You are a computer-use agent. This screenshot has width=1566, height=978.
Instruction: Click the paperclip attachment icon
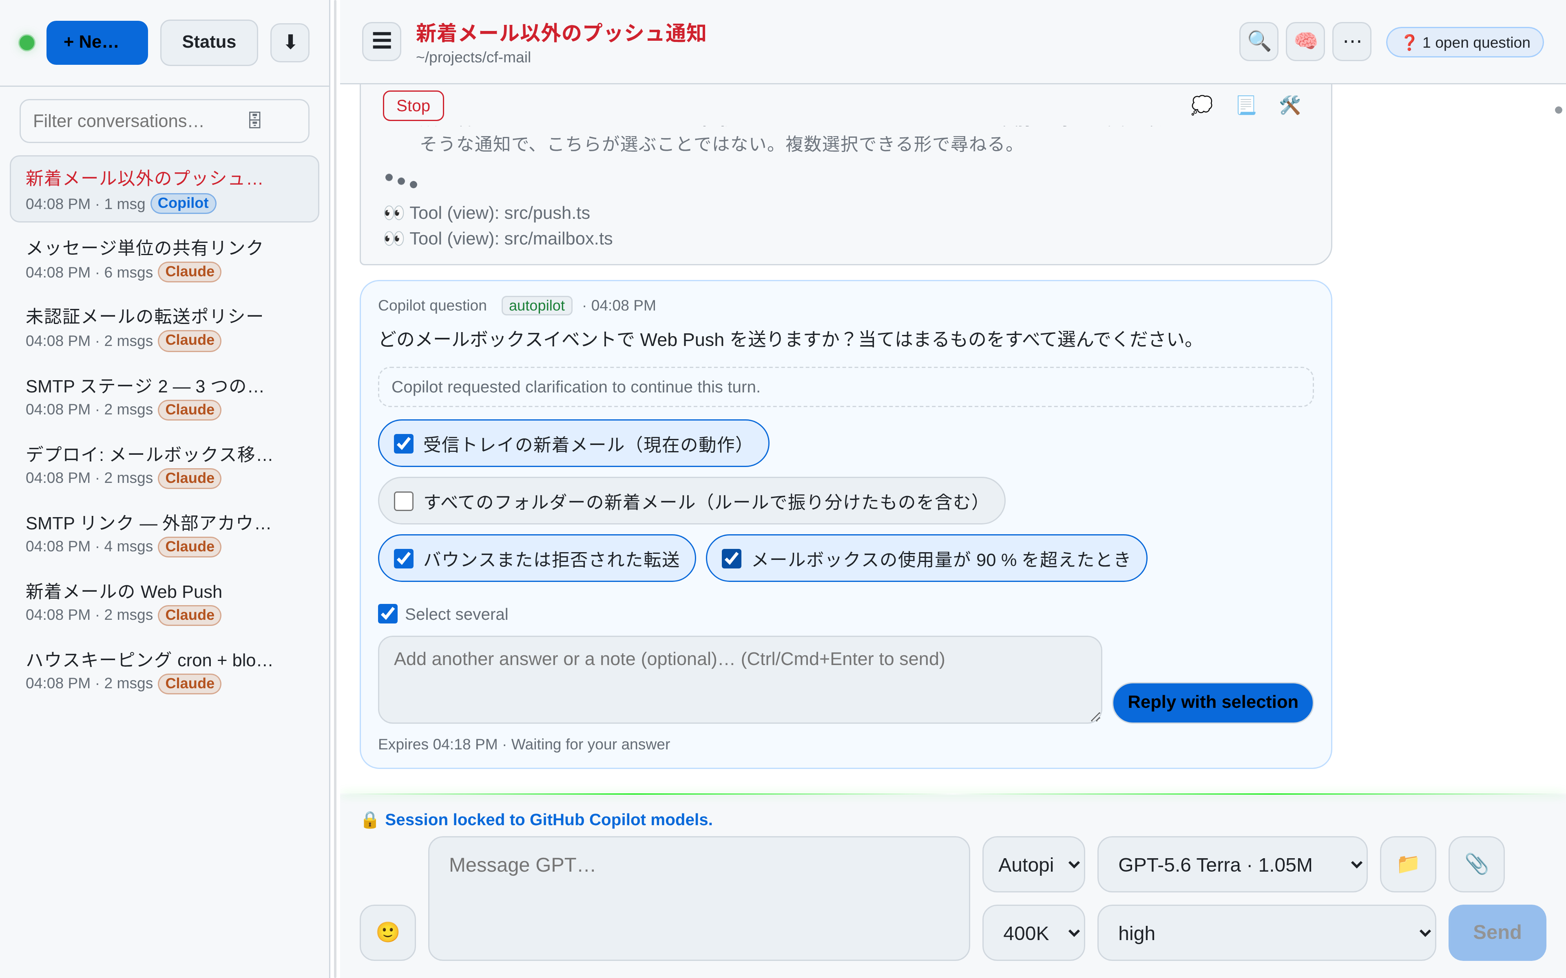tap(1476, 863)
